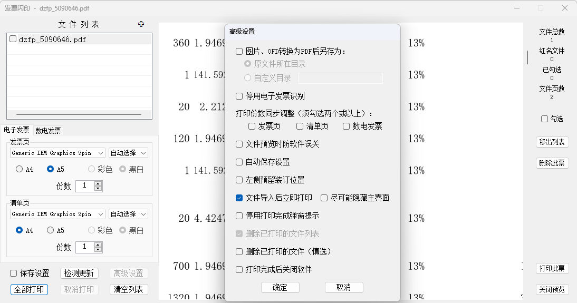The width and height of the screenshot is (577, 303).
Task: Select A4 paper for invoice page
Action: pos(20,170)
